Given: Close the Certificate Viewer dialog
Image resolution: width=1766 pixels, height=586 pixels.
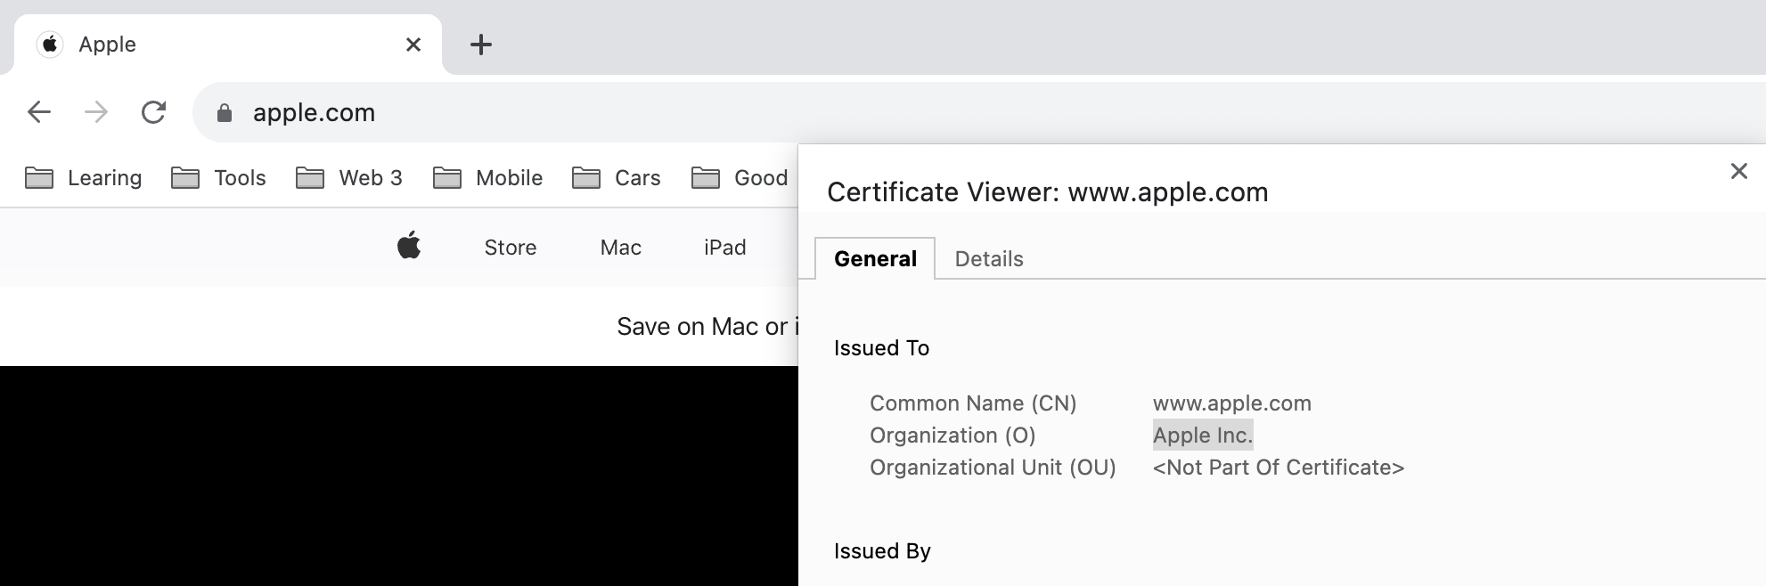Looking at the screenshot, I should tap(1739, 171).
